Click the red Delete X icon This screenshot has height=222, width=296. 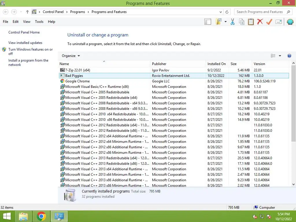pos(260,21)
